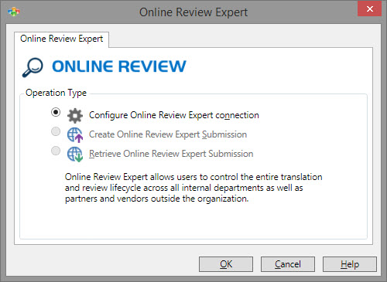Select the Retrieve Online Review Expert Submission radio button

click(56, 151)
